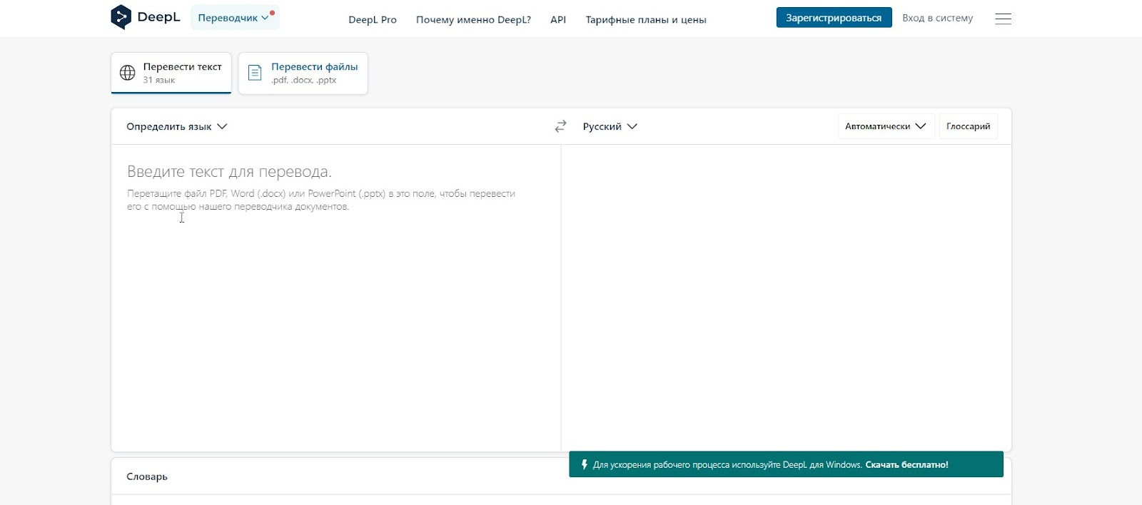Click Скачать бесплатно! link in banner

click(x=906, y=464)
